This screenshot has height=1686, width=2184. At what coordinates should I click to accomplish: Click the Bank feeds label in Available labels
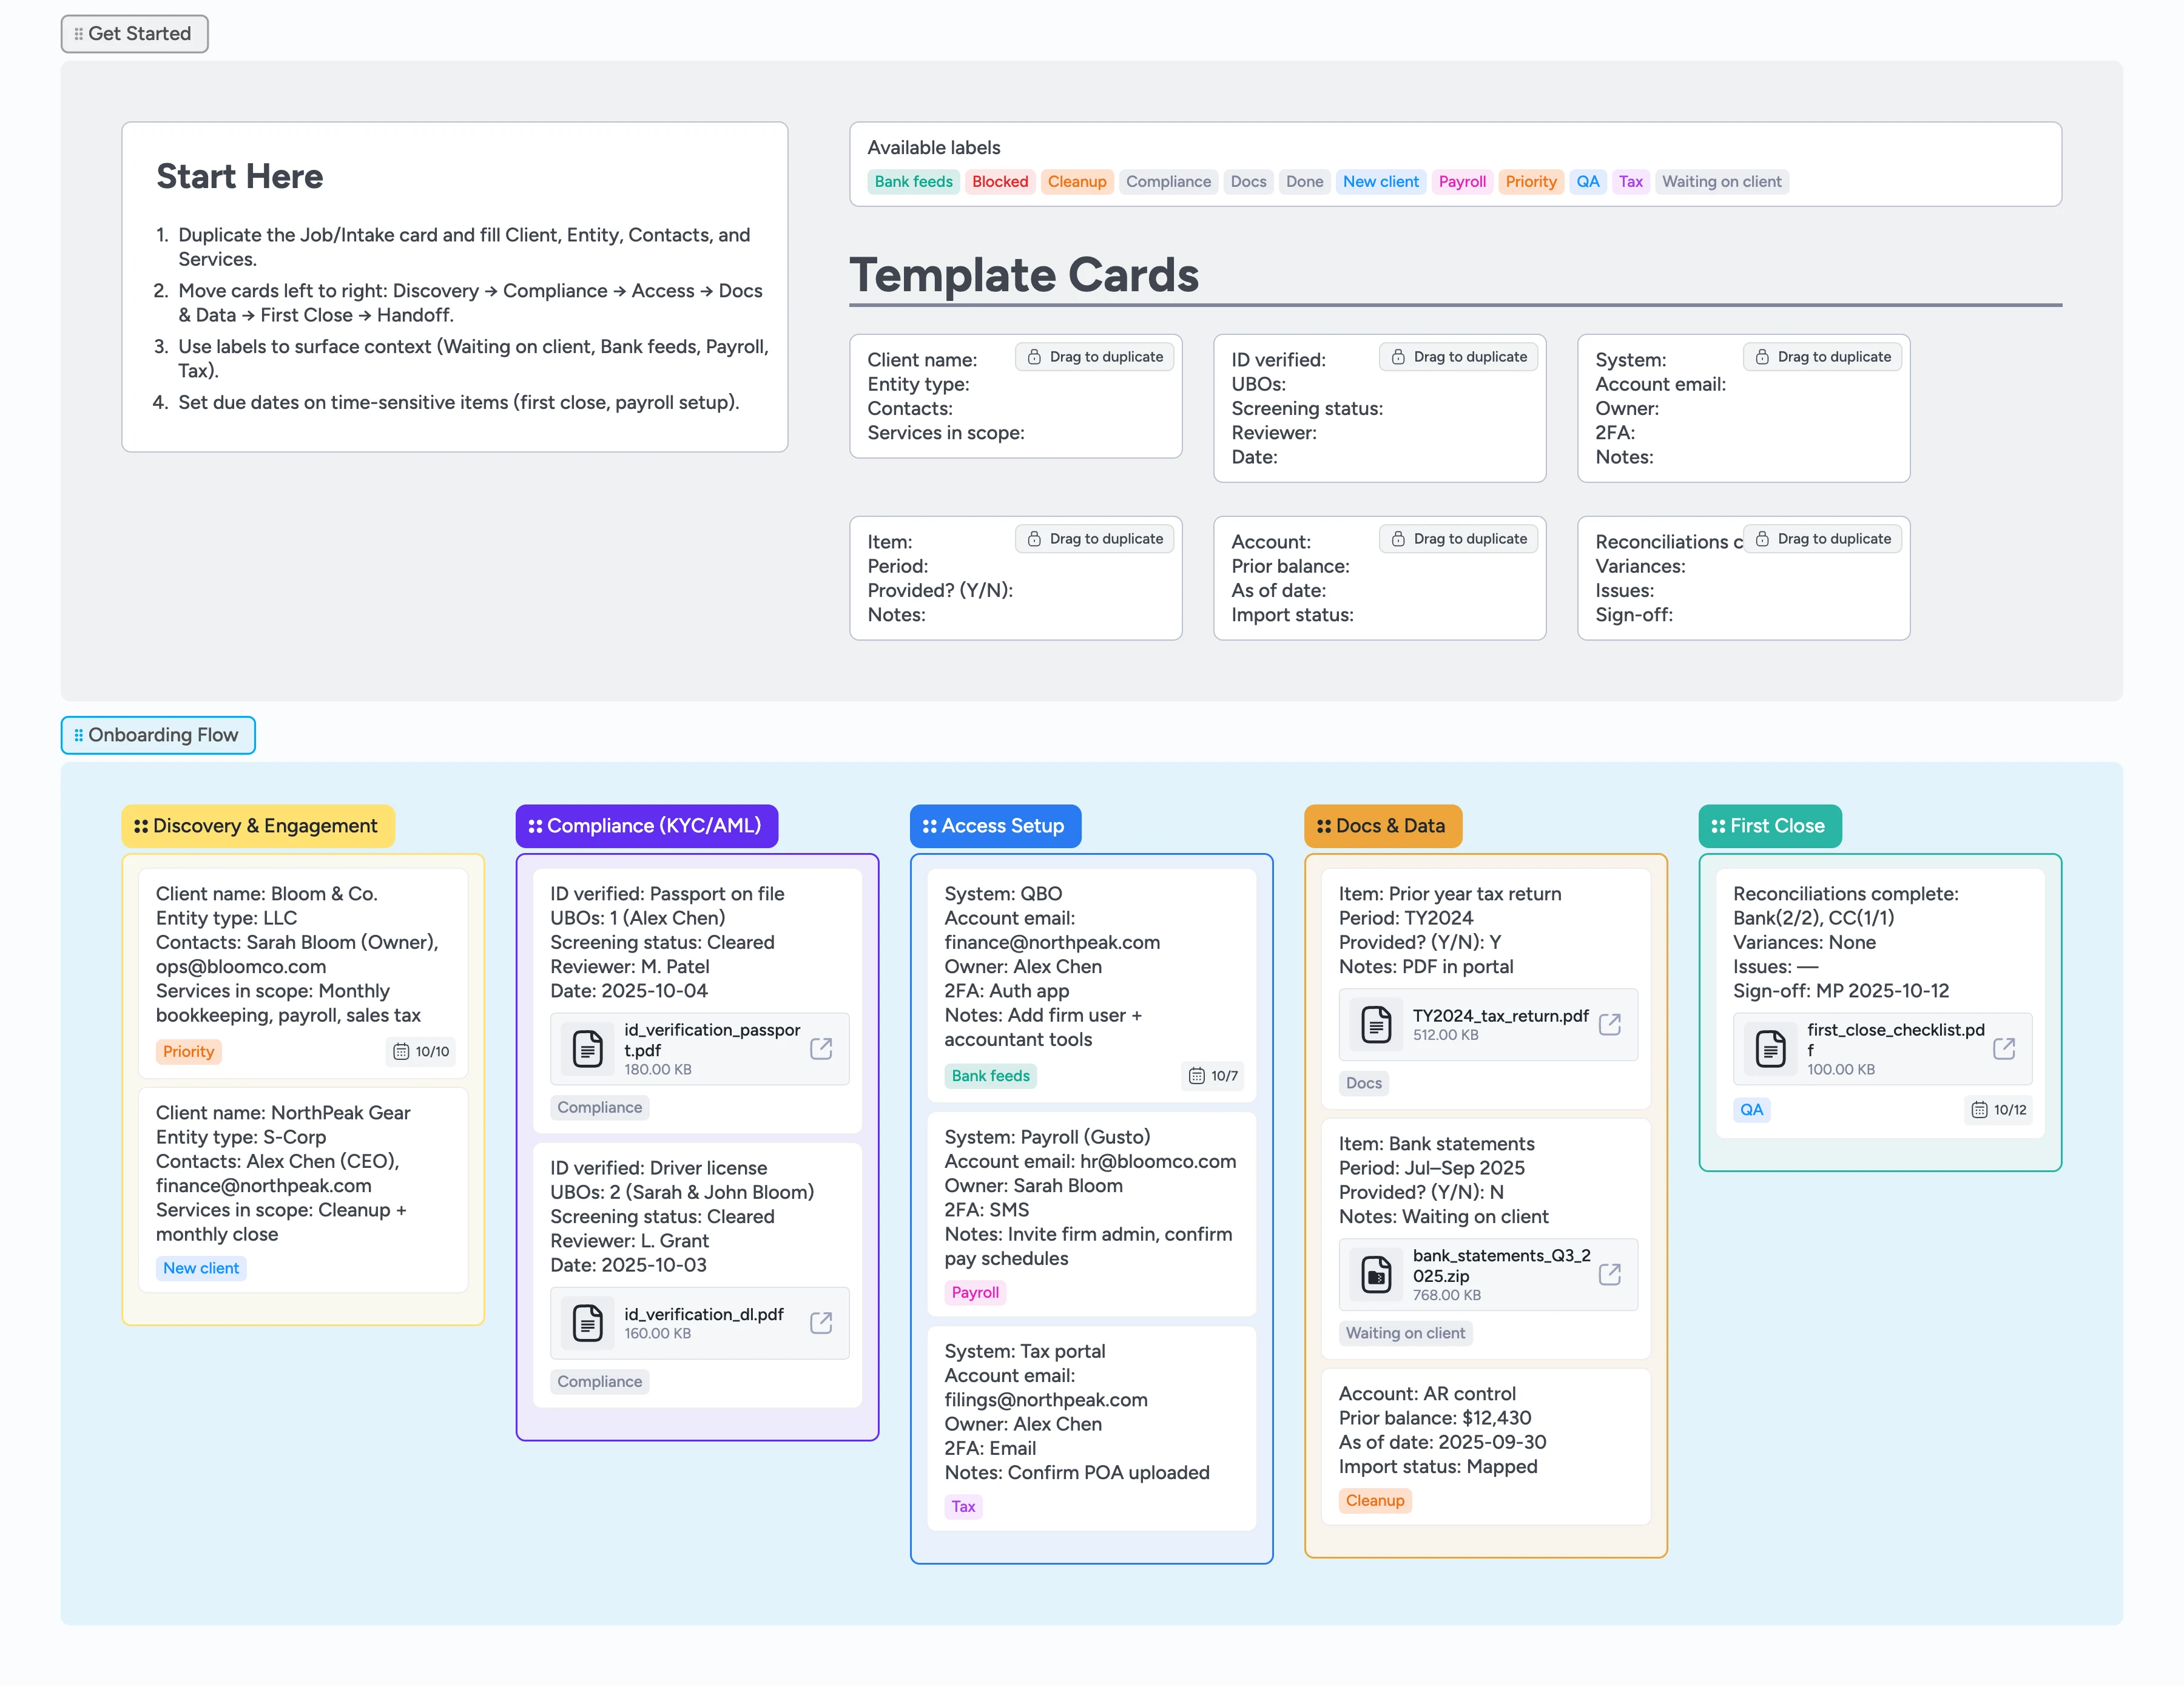(913, 182)
